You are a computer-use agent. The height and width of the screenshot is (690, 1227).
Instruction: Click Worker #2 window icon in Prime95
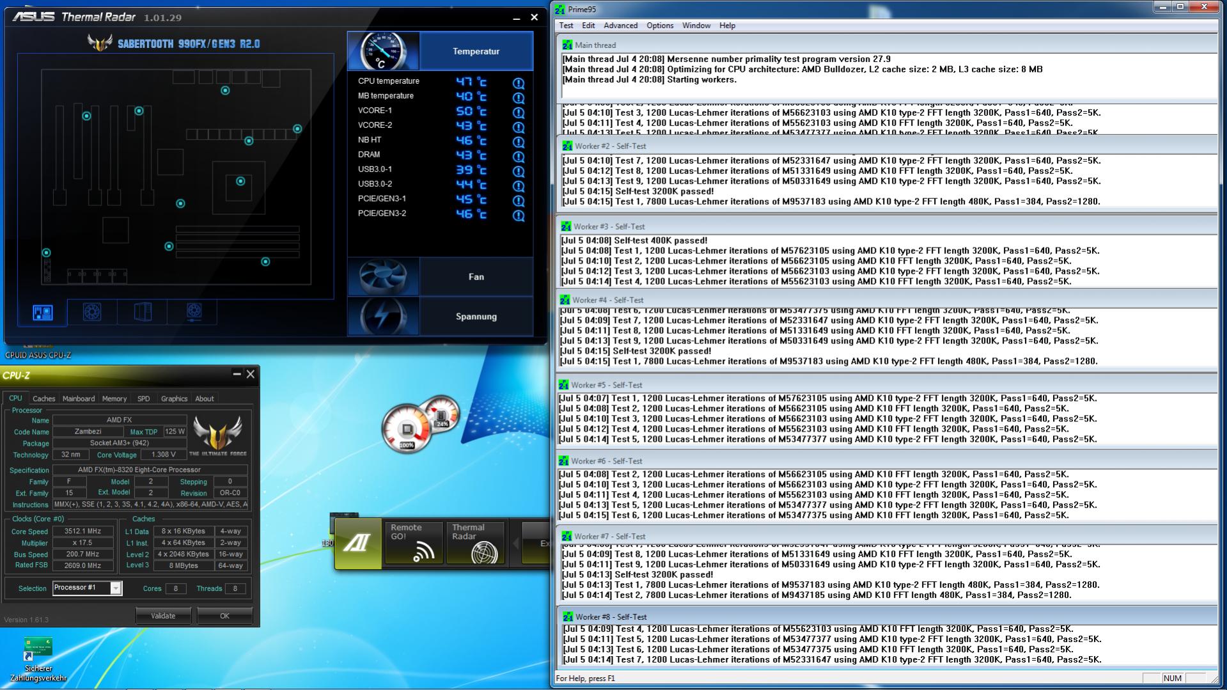pyautogui.click(x=567, y=146)
